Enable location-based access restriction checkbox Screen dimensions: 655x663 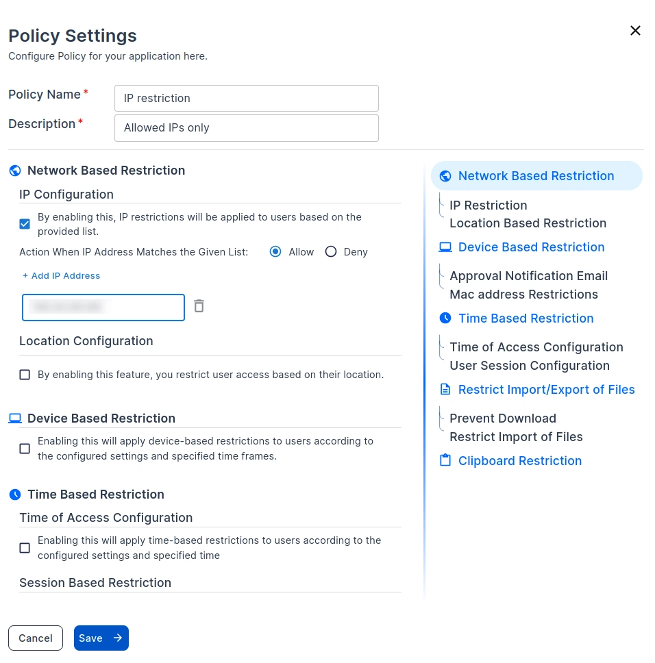tap(25, 375)
